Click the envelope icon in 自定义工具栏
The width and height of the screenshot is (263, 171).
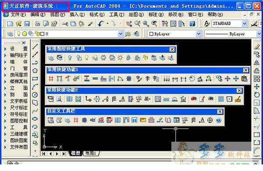point(143,120)
